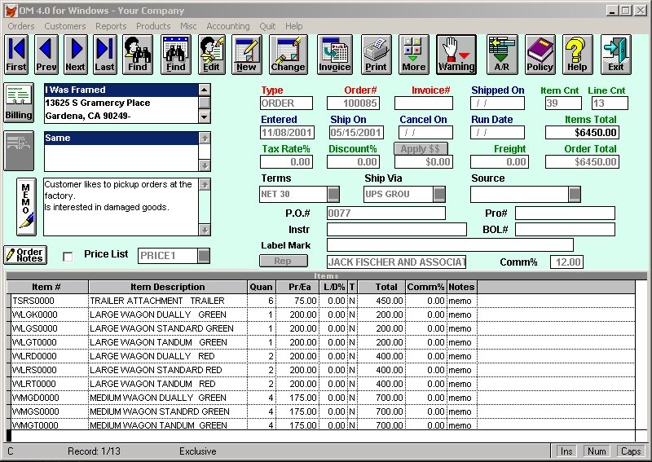Click the shipping truck icon
Screen dimensions: 652x462
[19, 151]
